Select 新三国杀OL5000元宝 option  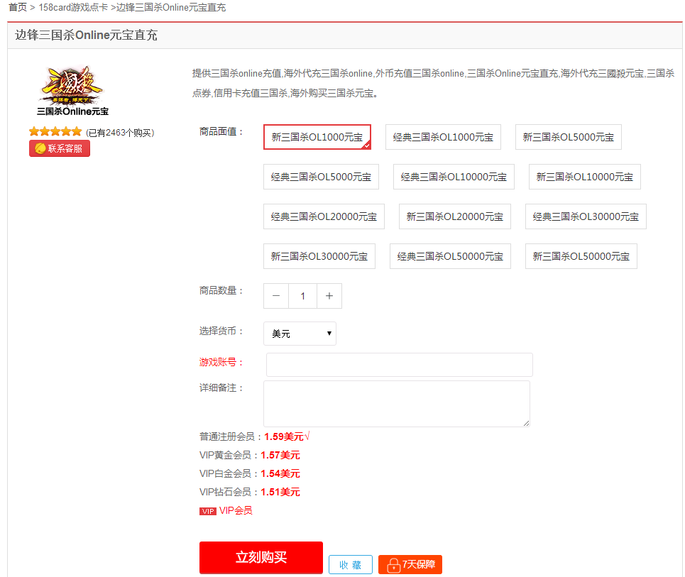pyautogui.click(x=569, y=137)
